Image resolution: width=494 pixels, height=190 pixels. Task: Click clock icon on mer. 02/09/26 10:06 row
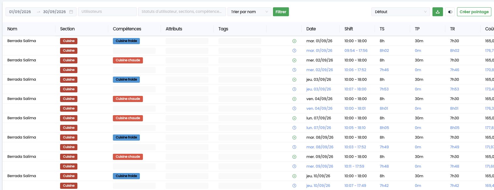(x=294, y=70)
